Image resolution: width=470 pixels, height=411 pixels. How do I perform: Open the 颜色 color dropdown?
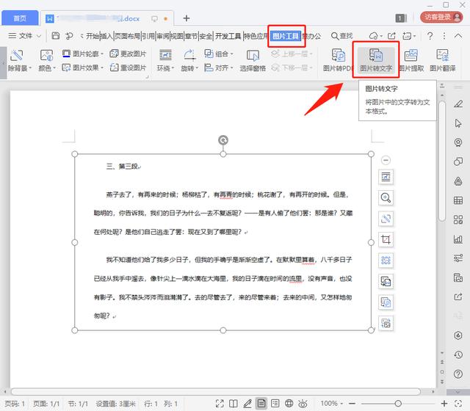47,60
